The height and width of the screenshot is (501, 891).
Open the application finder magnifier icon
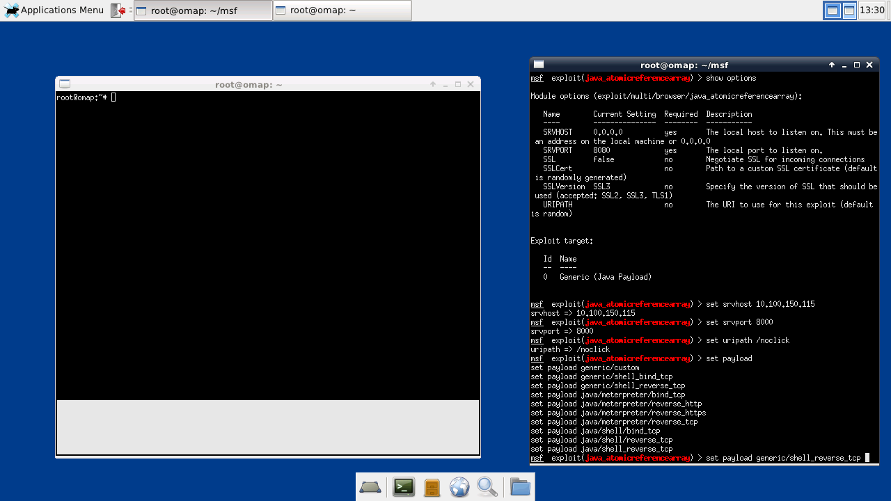[x=487, y=487]
